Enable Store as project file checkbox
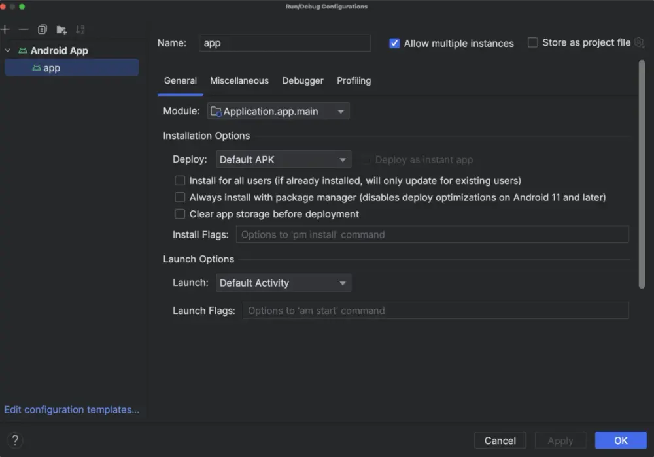The width and height of the screenshot is (654, 457). coord(532,42)
